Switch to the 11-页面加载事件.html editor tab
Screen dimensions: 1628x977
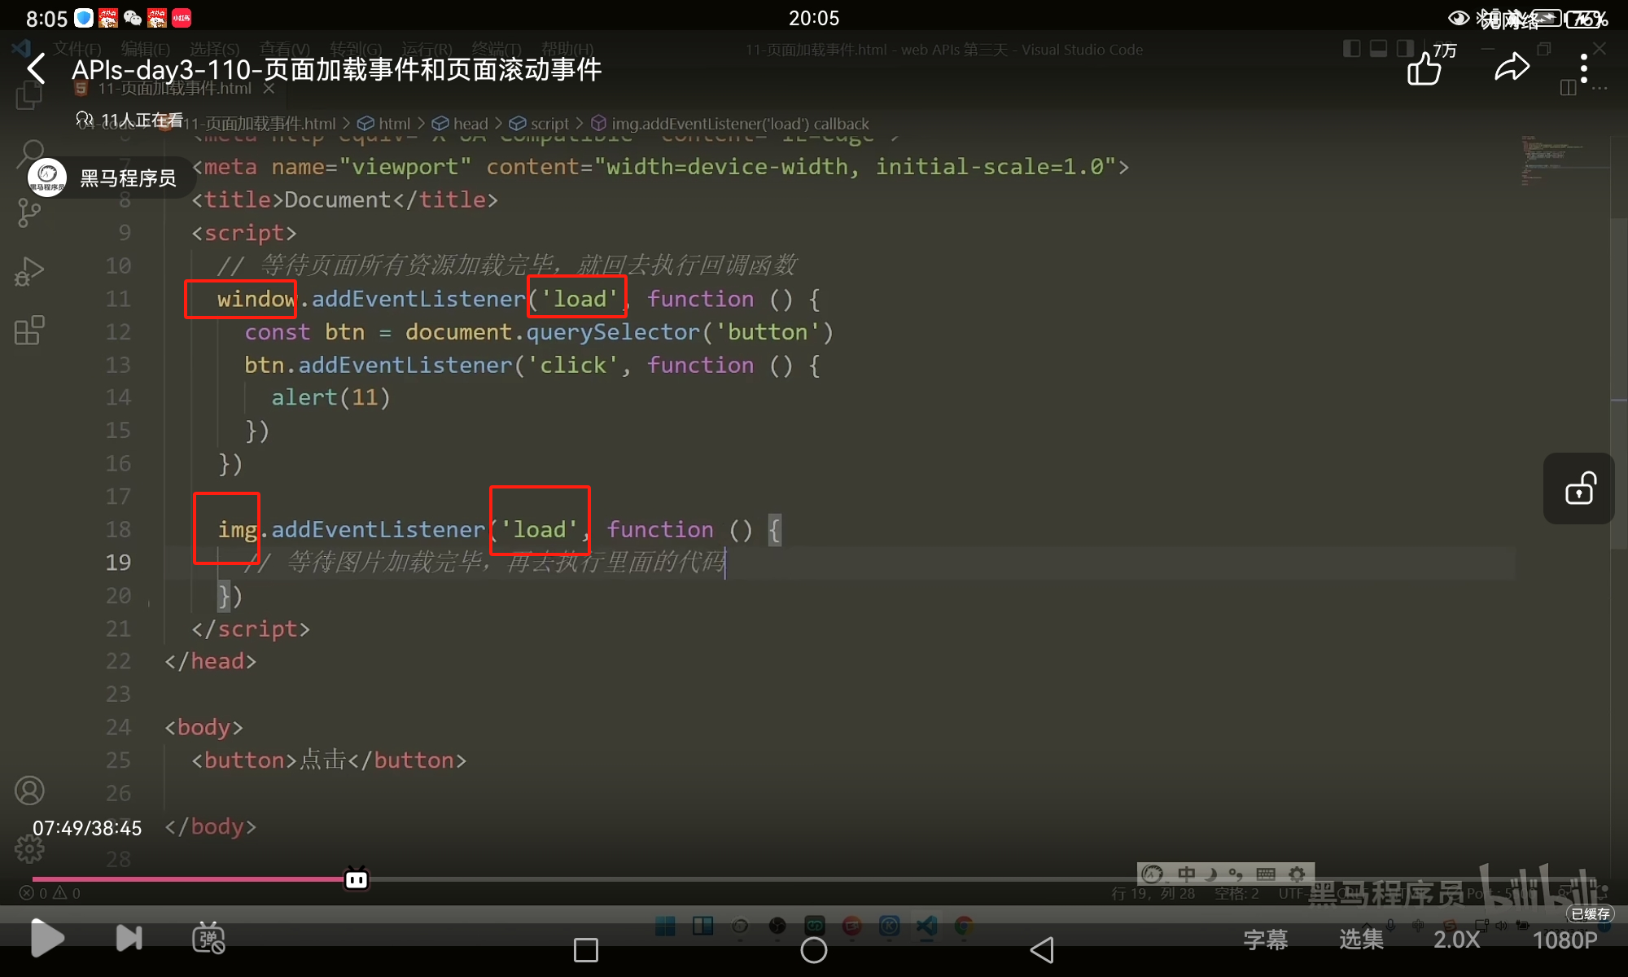pyautogui.click(x=173, y=88)
